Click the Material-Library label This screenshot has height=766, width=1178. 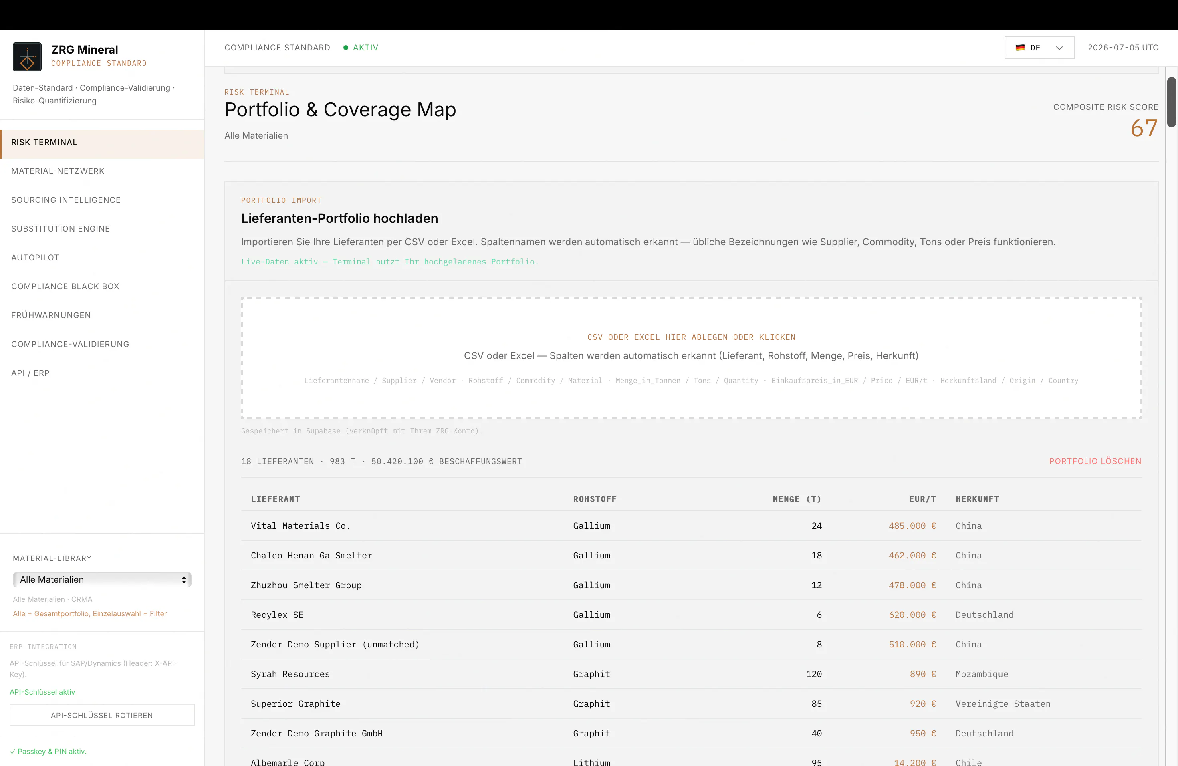[52, 558]
